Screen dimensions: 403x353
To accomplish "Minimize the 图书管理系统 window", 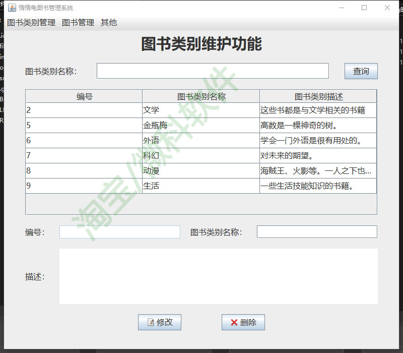I will click(342, 8).
